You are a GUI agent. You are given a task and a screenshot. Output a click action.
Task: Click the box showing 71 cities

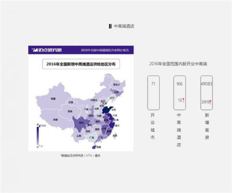(x=153, y=93)
